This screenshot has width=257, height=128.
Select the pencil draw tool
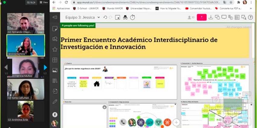[x=55, y=101]
